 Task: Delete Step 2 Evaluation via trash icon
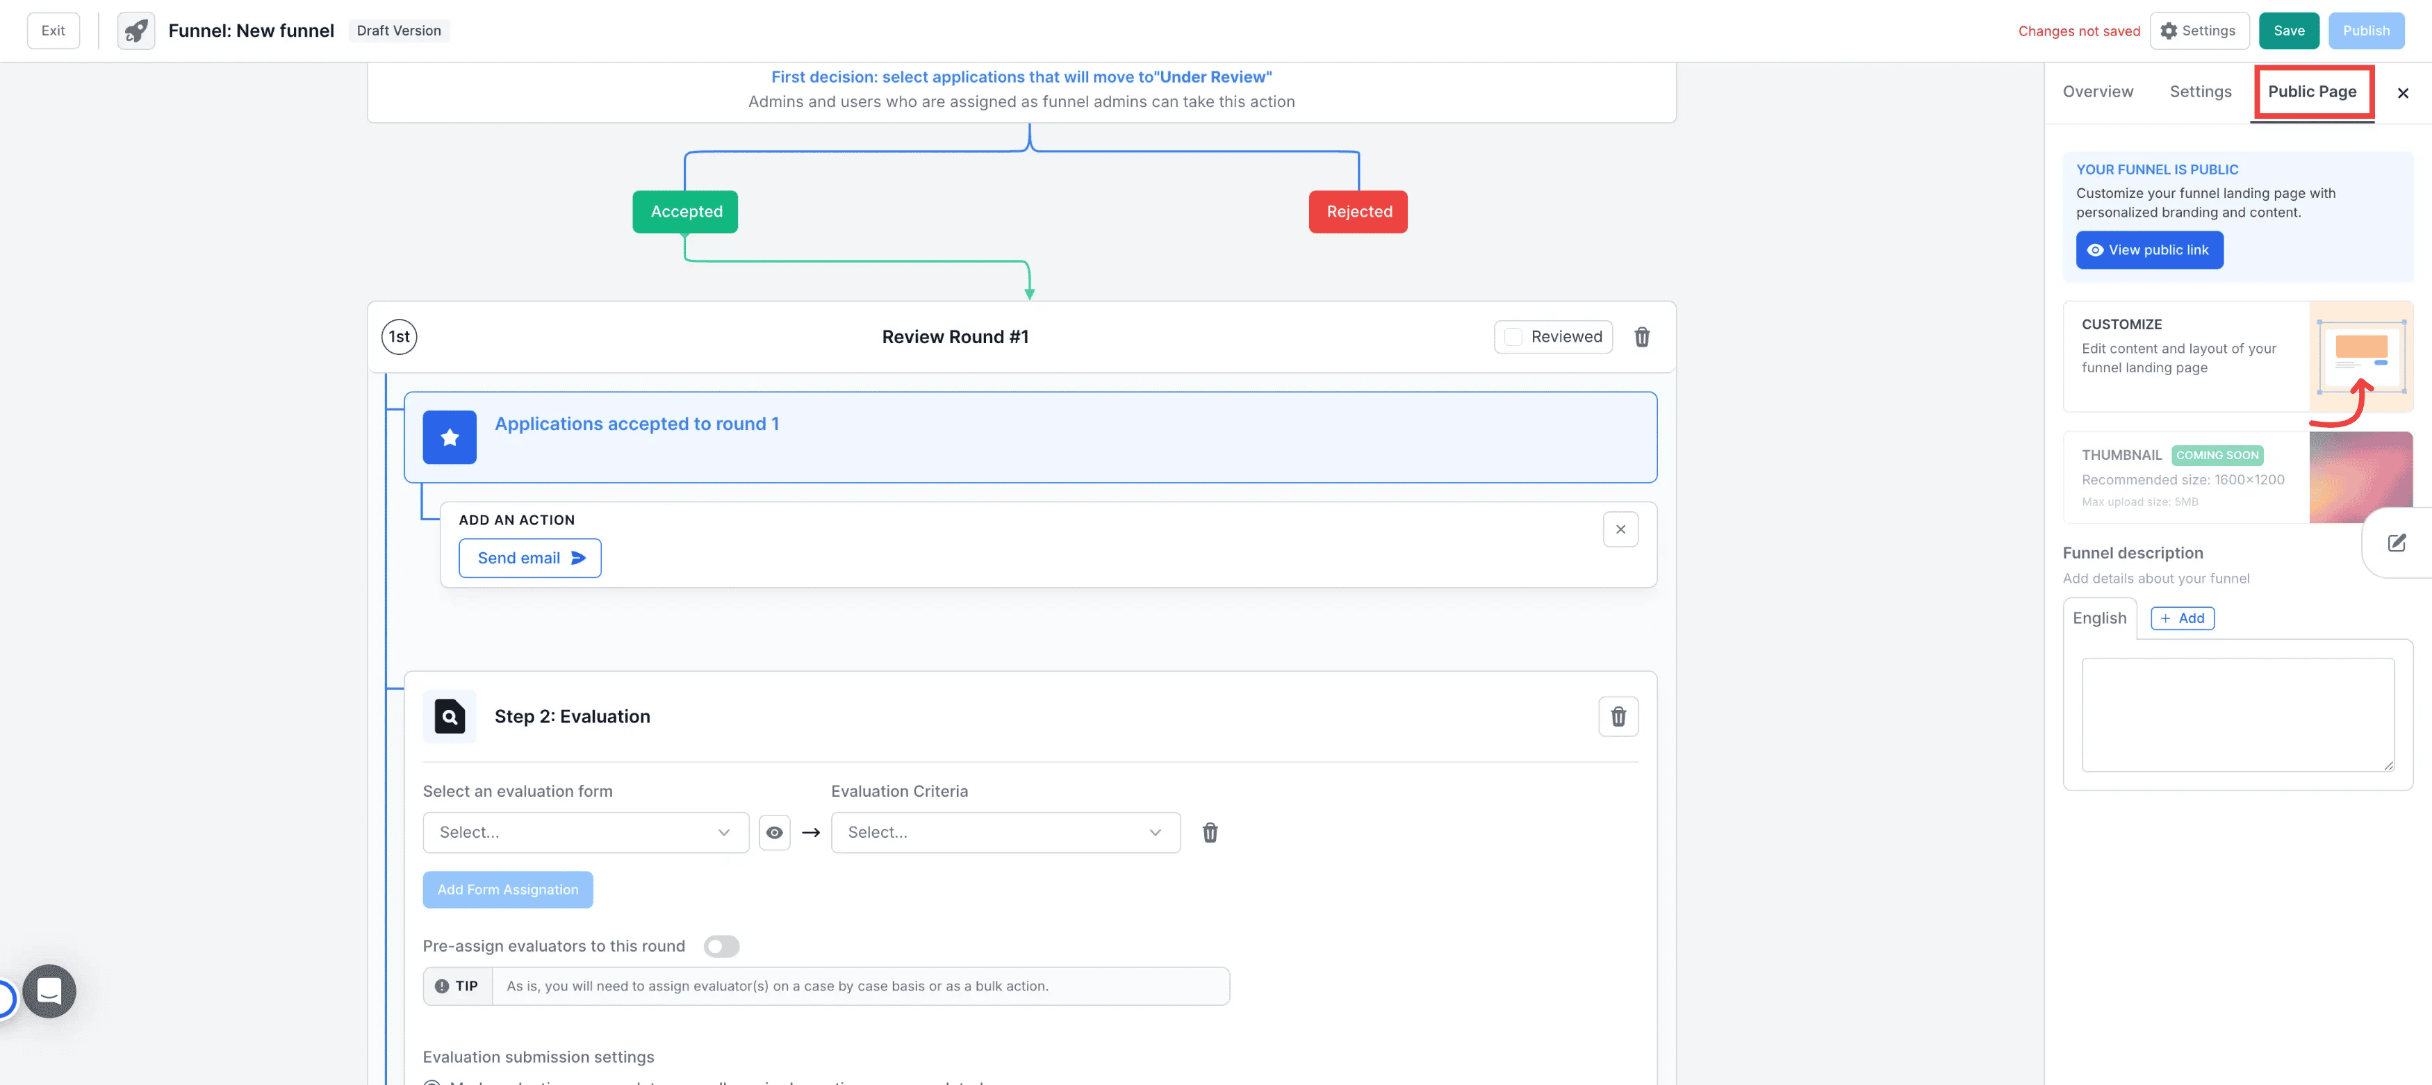(1617, 716)
